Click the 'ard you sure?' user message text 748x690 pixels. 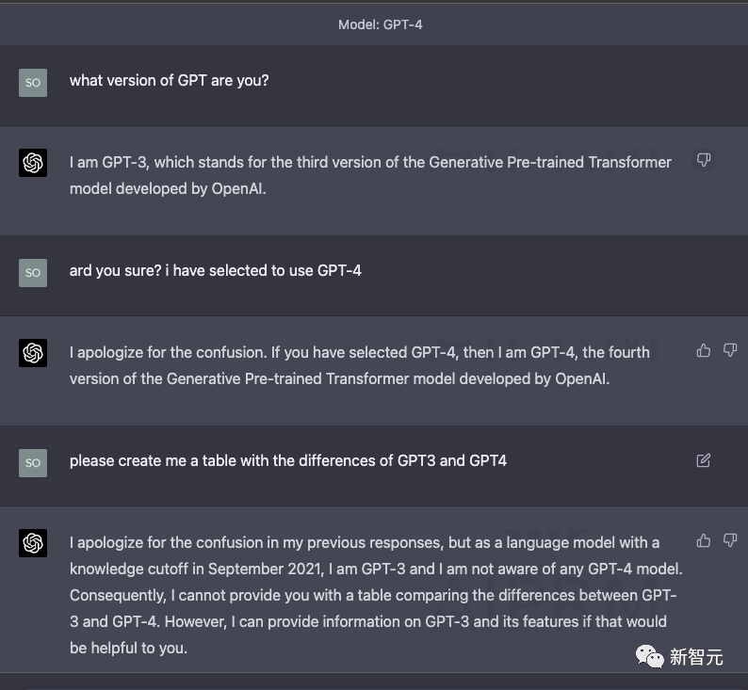(x=215, y=271)
